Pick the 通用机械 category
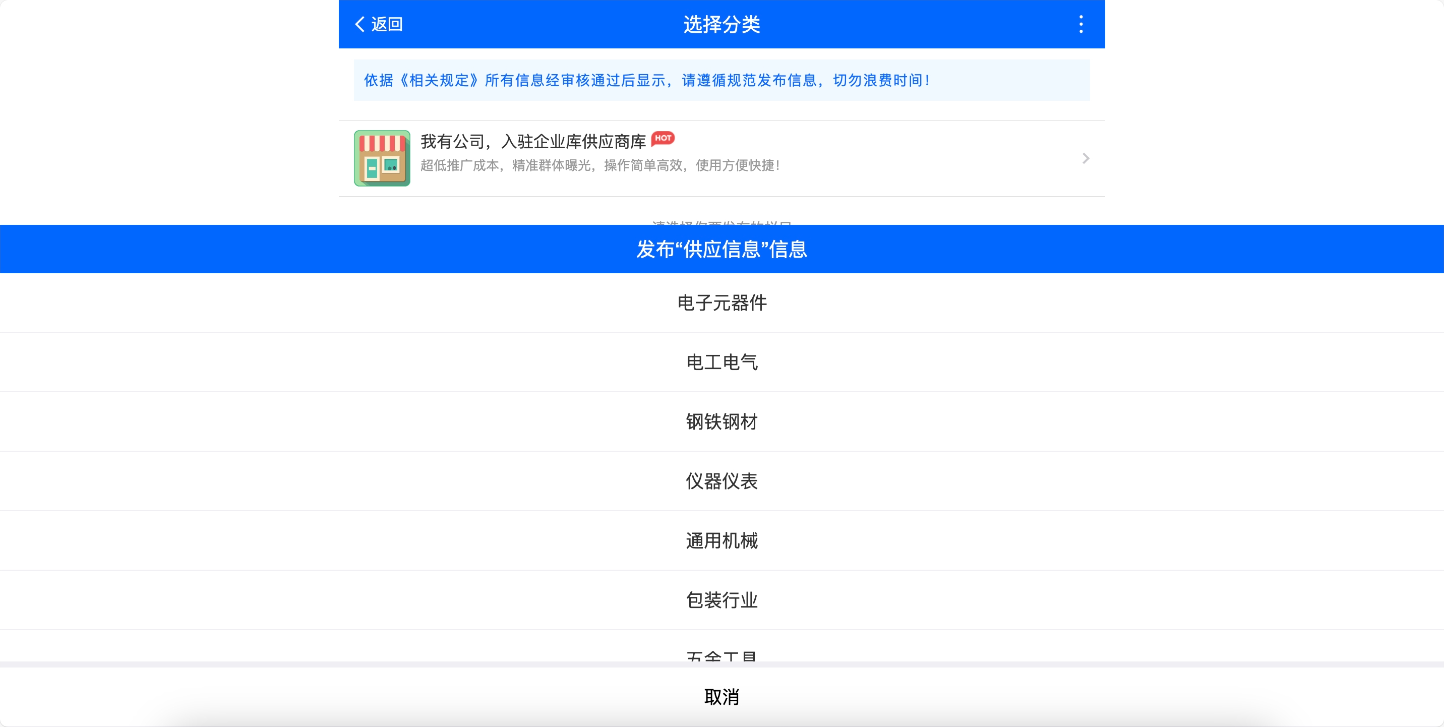Screen dimensions: 1444x727 (x=722, y=540)
